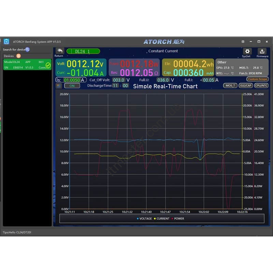Click the Return arrow icon
This screenshot has height=273, width=273.
click(60, 51)
